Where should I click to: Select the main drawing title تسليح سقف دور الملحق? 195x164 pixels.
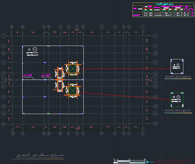pos(40,155)
